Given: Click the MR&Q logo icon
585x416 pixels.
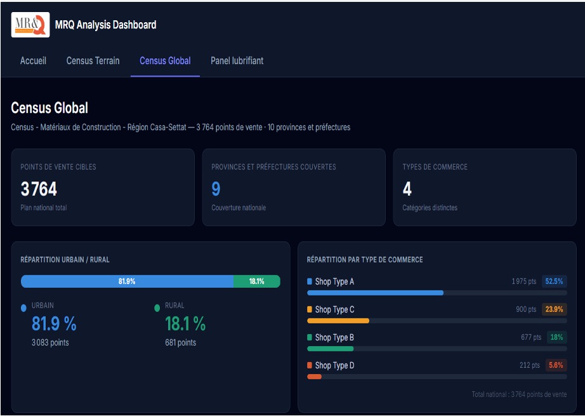Looking at the screenshot, I should [x=30, y=25].
